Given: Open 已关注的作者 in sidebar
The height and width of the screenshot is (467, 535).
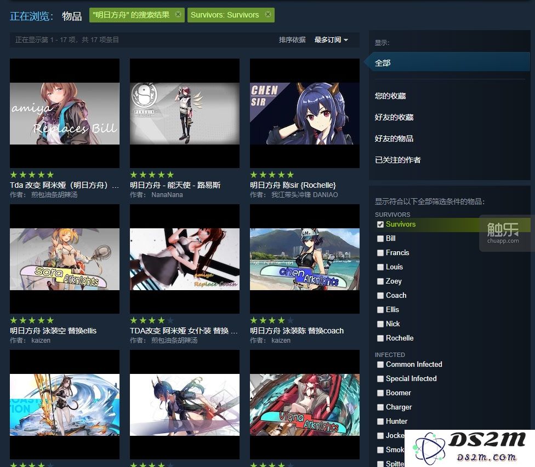Looking at the screenshot, I should (397, 160).
